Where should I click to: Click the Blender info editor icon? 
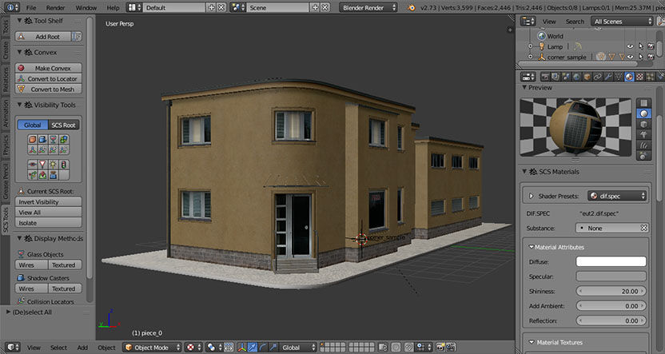(11, 7)
